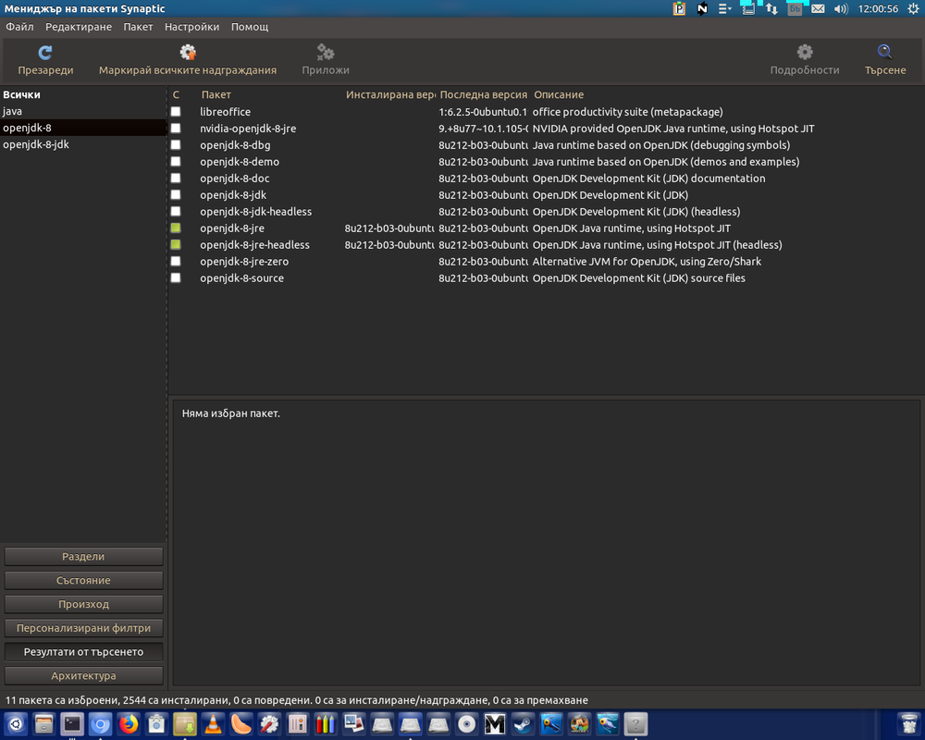Open the tray menu-lines dropdown indicator
This screenshot has height=740, width=925.
click(x=725, y=9)
